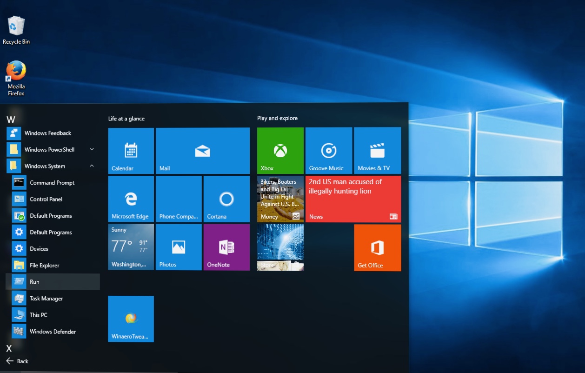Open the Sunny weather tile for Washington
This screenshot has height=373, width=585.
[131, 247]
